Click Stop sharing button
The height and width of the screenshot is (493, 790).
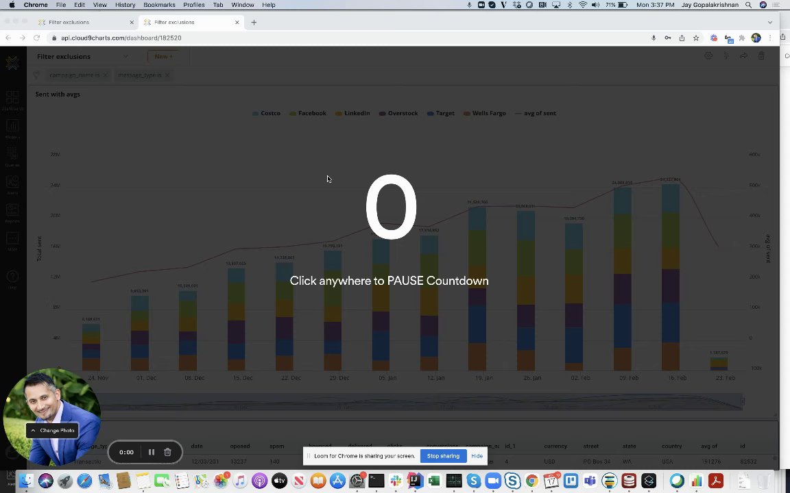[443, 456]
